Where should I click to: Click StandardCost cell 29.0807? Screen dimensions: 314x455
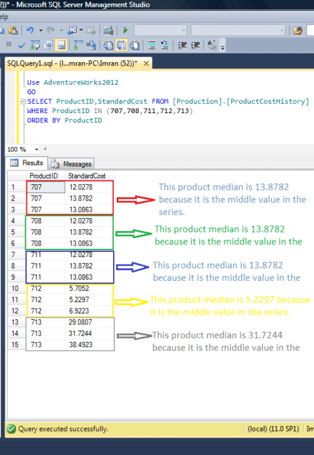point(89,322)
